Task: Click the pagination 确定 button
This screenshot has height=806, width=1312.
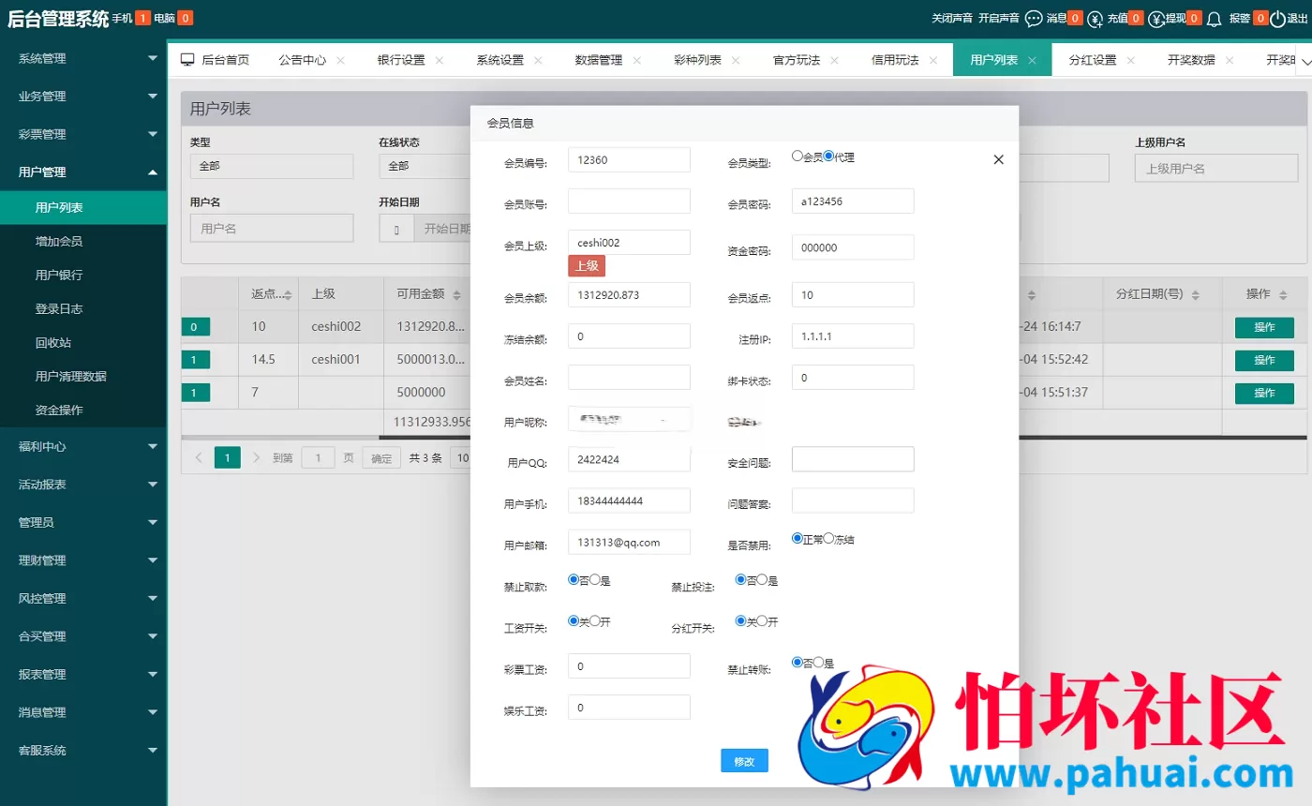Action: (381, 458)
